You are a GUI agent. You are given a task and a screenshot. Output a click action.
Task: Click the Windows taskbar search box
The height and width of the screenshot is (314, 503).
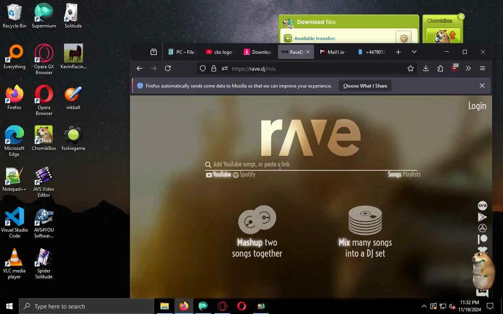point(86,306)
